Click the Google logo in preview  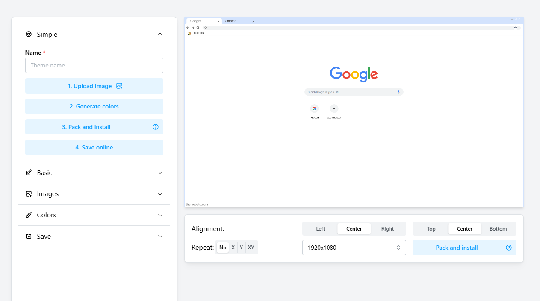(354, 74)
